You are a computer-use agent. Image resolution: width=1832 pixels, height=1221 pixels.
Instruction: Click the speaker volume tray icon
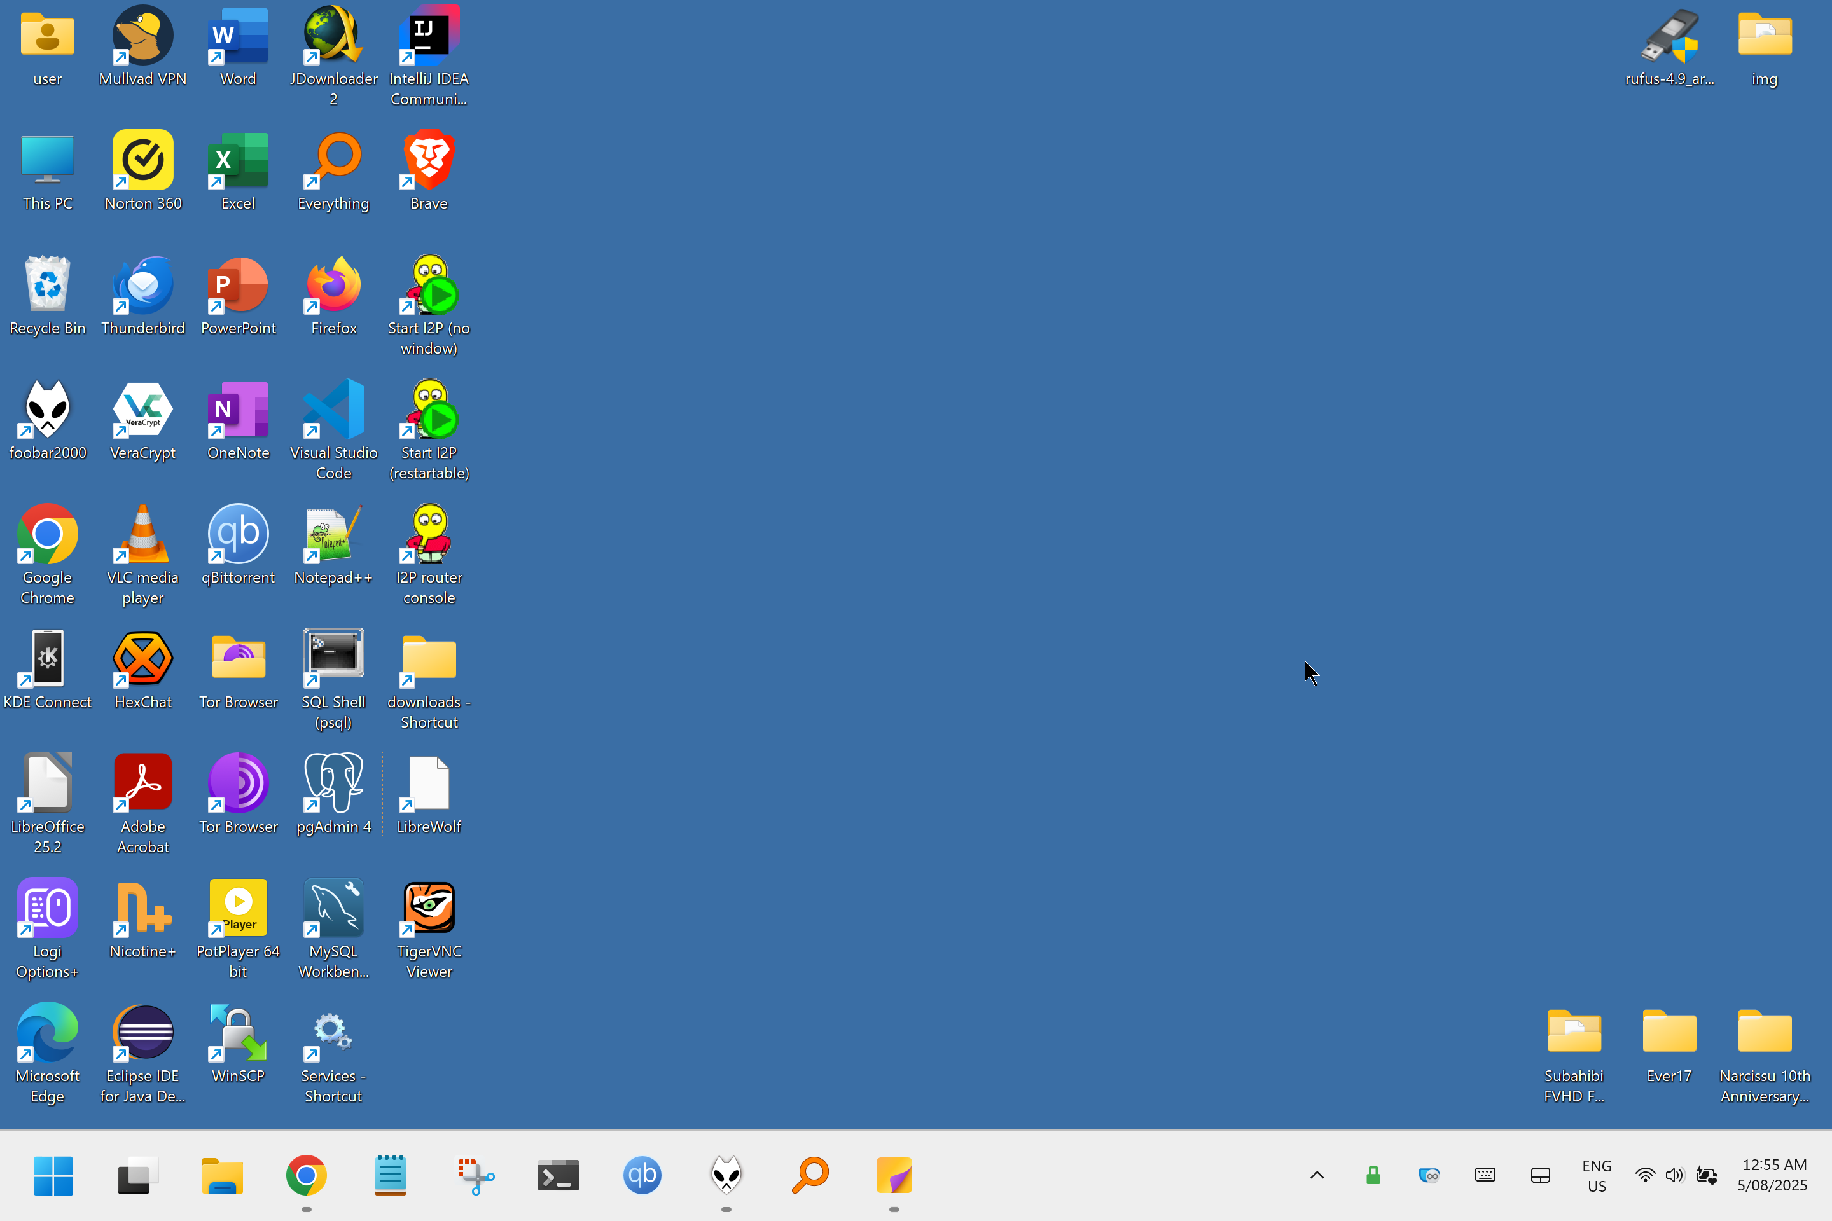pyautogui.click(x=1673, y=1175)
